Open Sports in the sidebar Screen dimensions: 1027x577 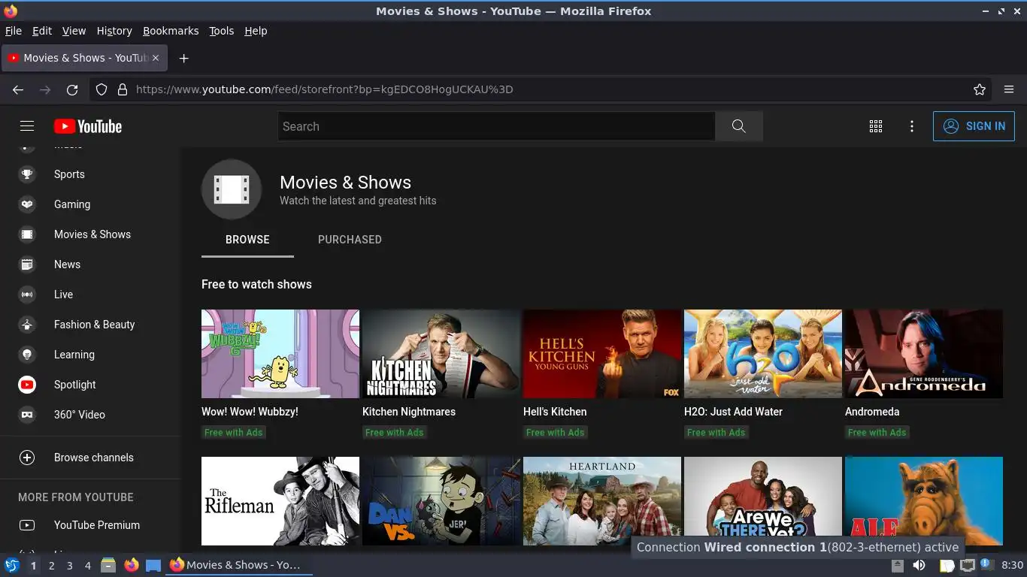[x=90, y=174]
